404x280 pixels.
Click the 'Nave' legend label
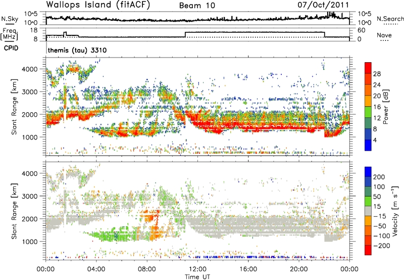point(384,35)
